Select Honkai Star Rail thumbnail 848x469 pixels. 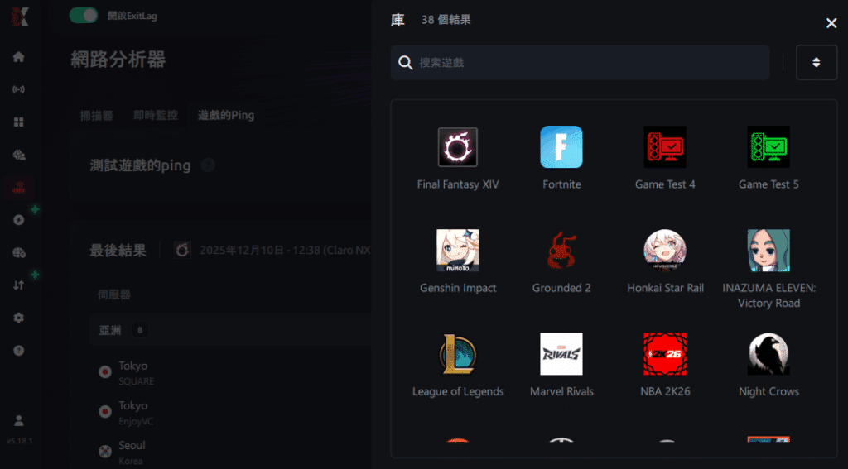(665, 250)
